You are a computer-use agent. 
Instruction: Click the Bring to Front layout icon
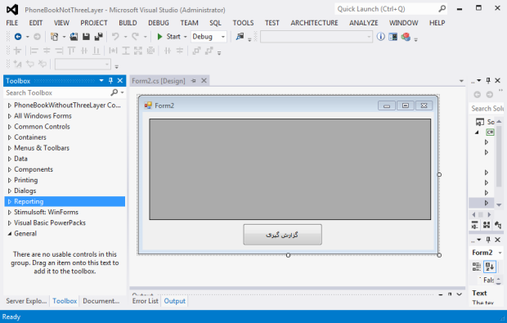[196, 51]
